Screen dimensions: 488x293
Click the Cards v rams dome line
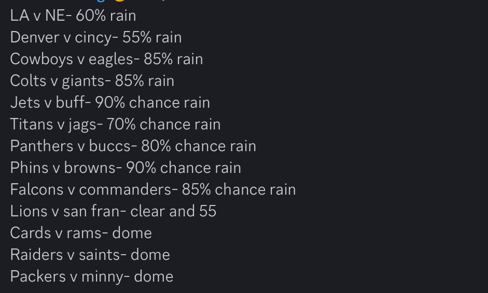click(x=81, y=233)
